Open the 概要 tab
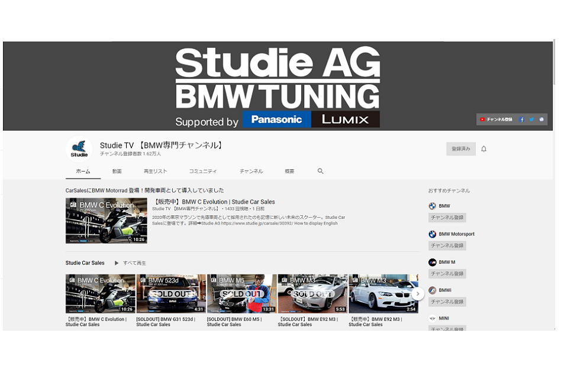Screen dimensions: 561x375 tap(289, 172)
